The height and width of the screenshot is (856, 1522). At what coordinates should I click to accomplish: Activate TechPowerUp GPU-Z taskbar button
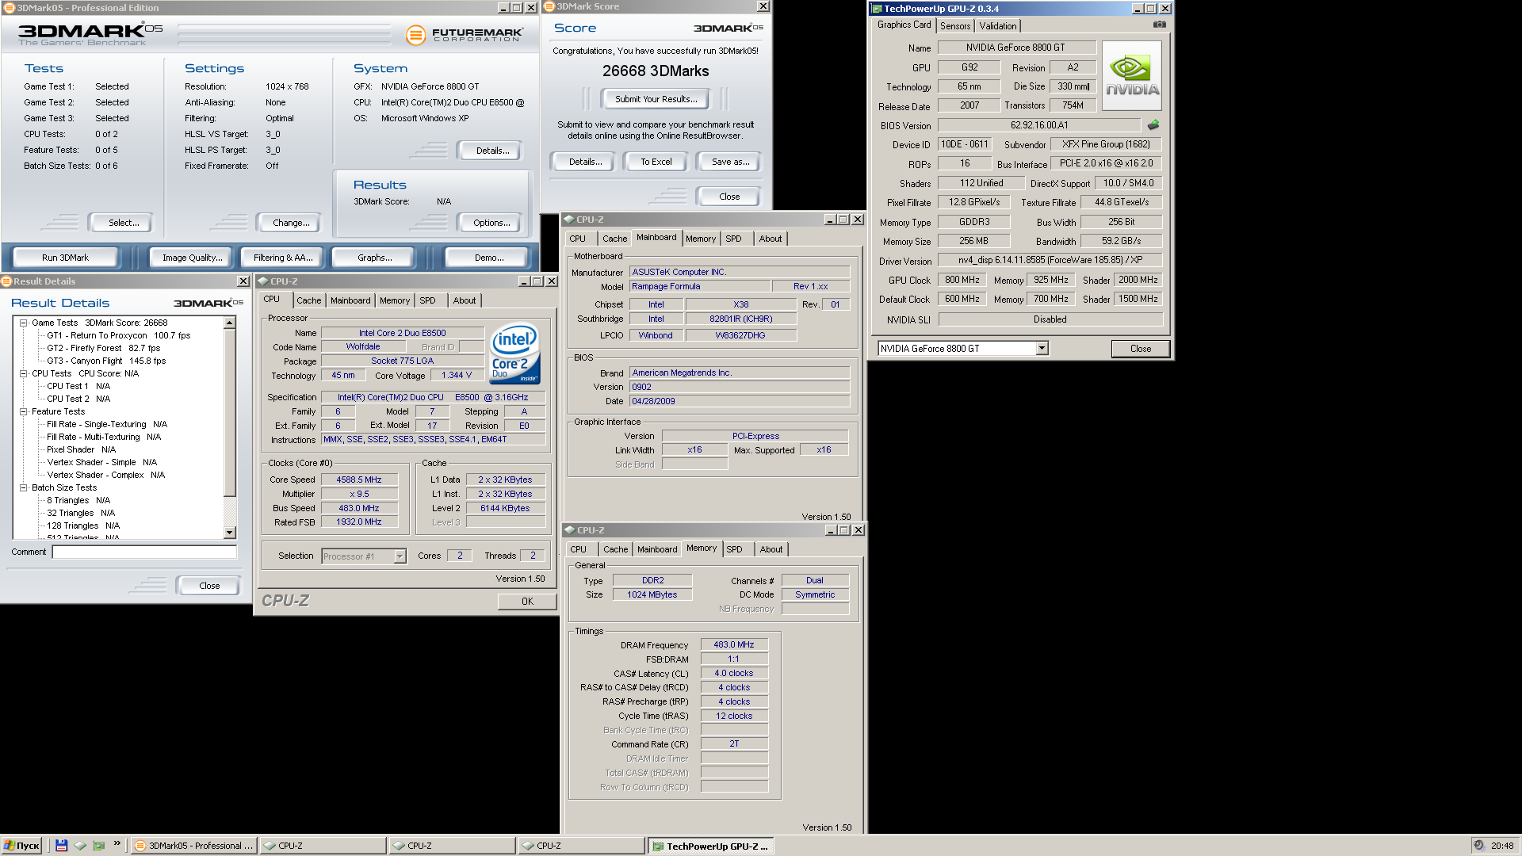(711, 846)
